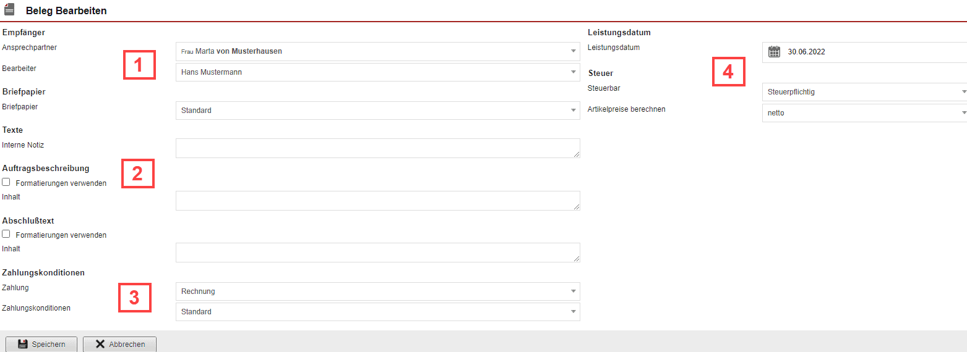Expand the Artikelpreise berechnen dropdown
This screenshot has width=967, height=352.
click(864, 113)
